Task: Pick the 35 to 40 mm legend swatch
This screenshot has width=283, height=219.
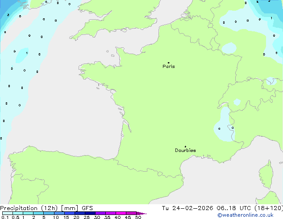Action: pyautogui.click(x=111, y=213)
